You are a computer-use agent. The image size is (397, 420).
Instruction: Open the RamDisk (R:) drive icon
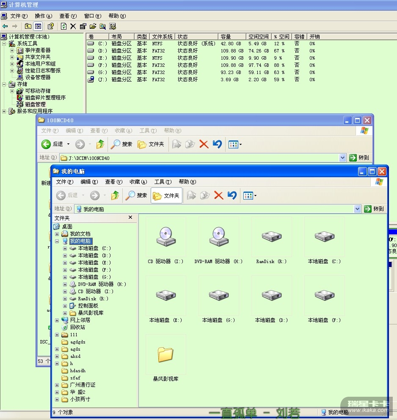pos(271,237)
